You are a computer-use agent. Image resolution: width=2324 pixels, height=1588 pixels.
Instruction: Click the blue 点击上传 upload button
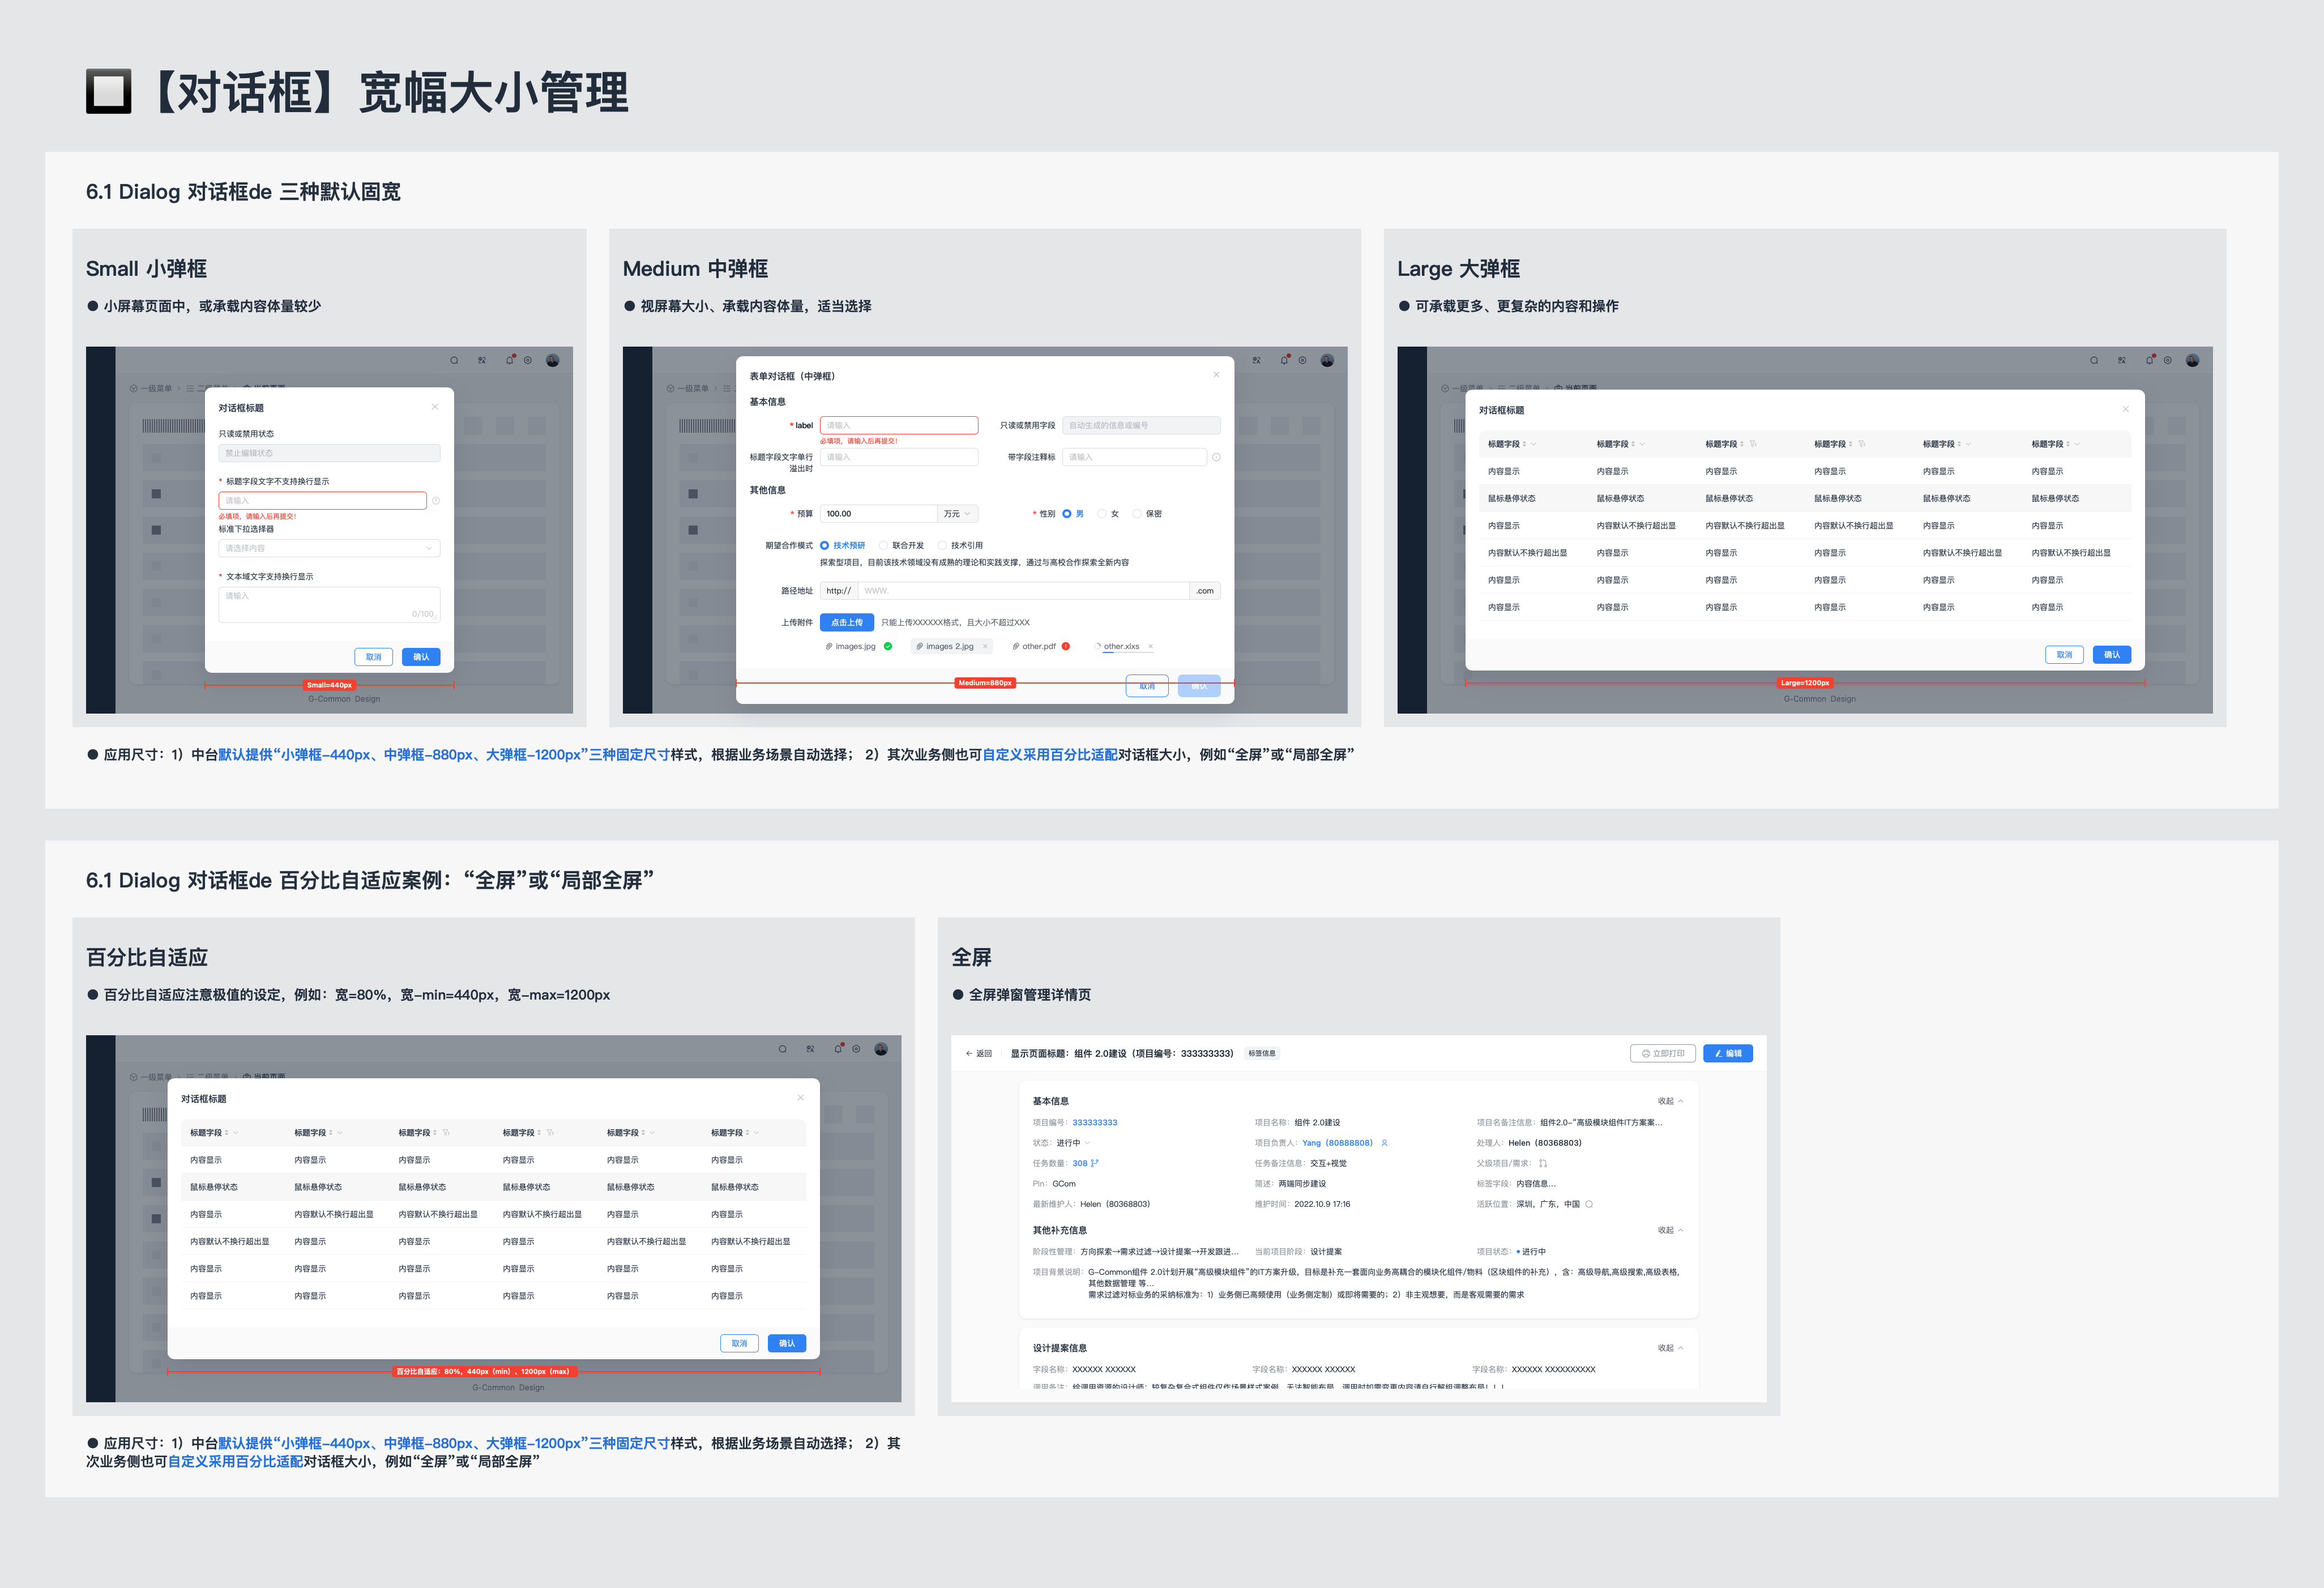[x=846, y=622]
